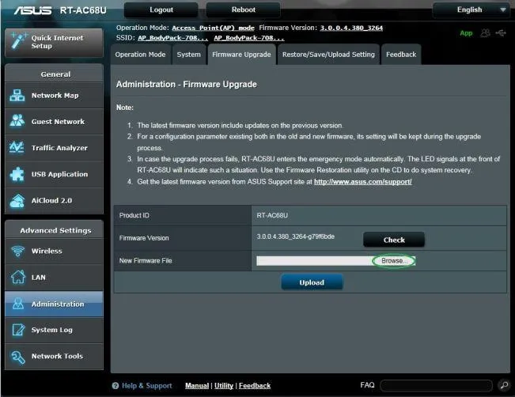This screenshot has width=515, height=397.
Task: Click the System Log notepad icon
Action: click(x=18, y=330)
